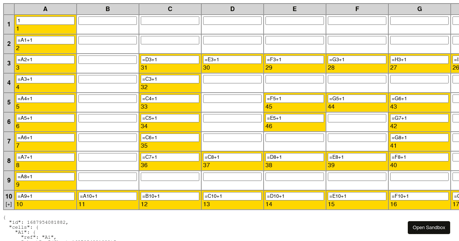Click the Open Sandbox button
The image size is (459, 241).
[429, 227]
